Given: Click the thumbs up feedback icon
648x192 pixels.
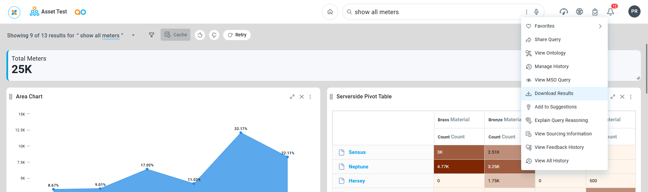Looking at the screenshot, I should (200, 35).
